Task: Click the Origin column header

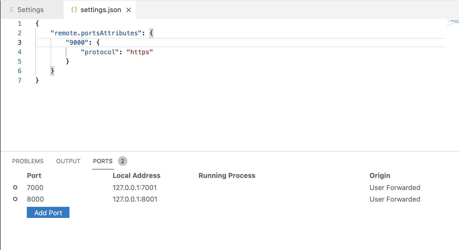Action: tap(380, 176)
